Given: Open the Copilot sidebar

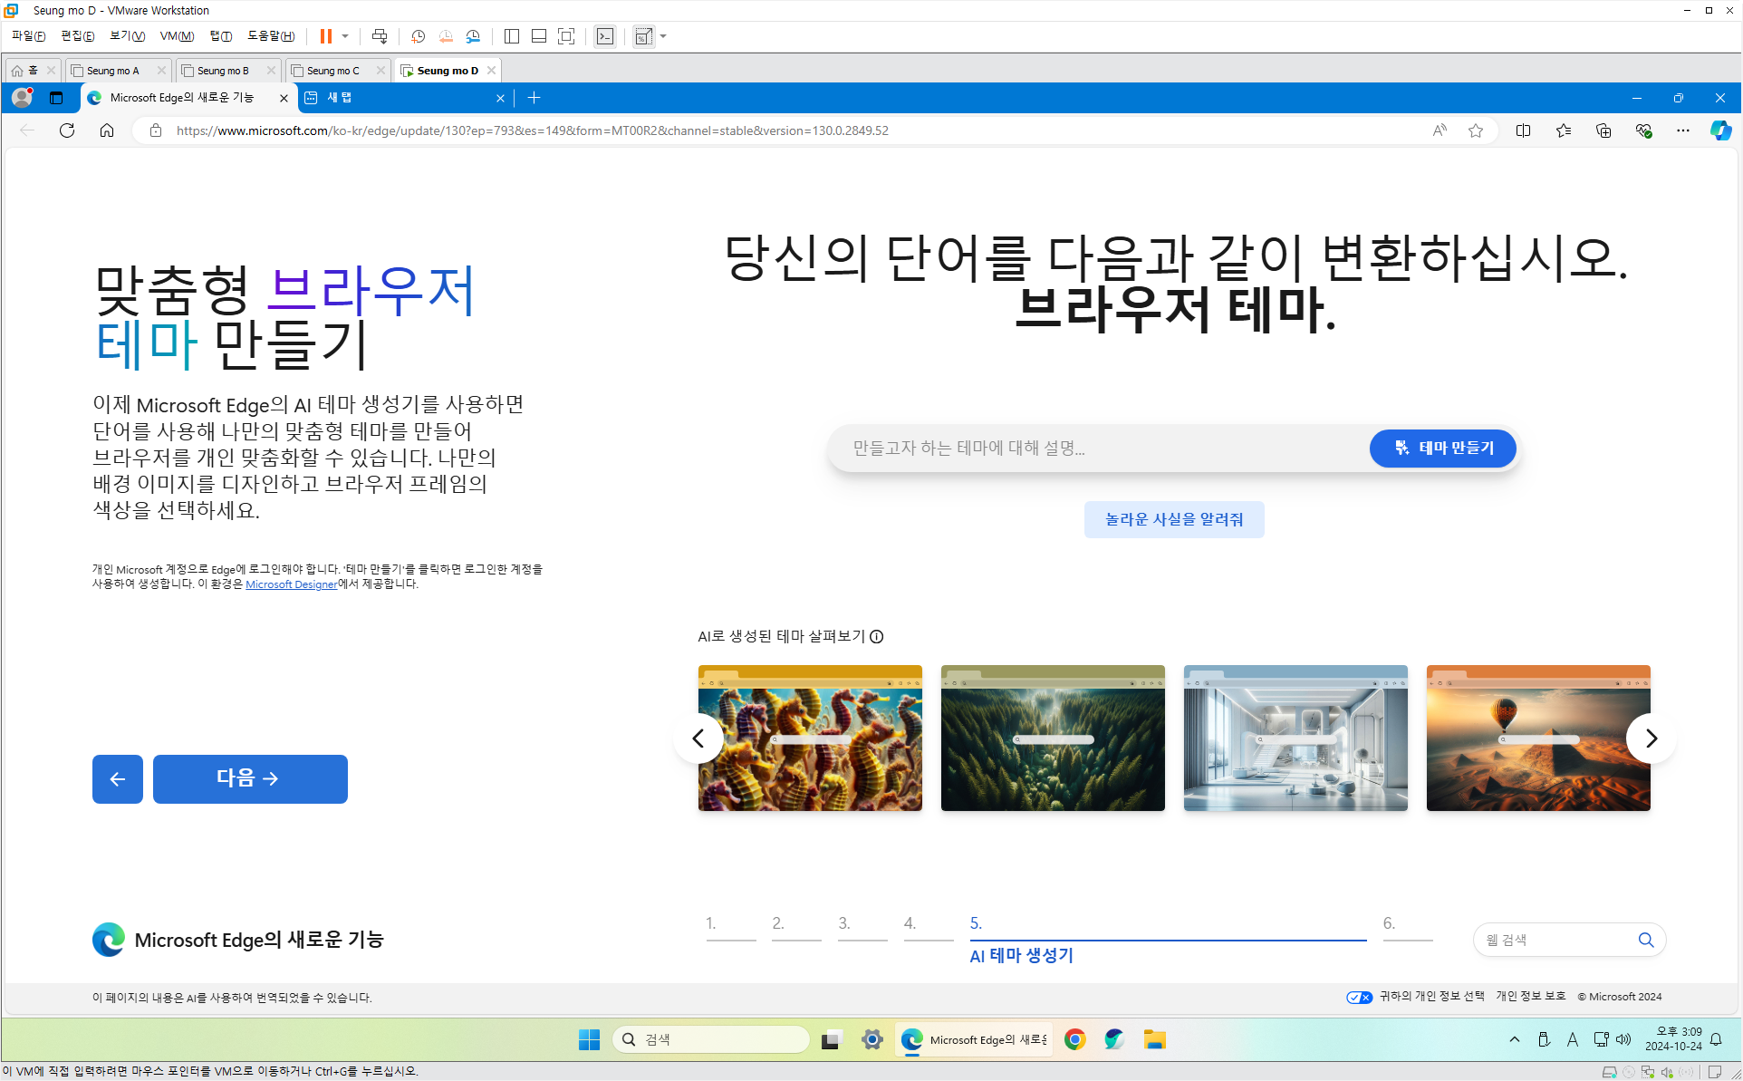Looking at the screenshot, I should point(1721,130).
